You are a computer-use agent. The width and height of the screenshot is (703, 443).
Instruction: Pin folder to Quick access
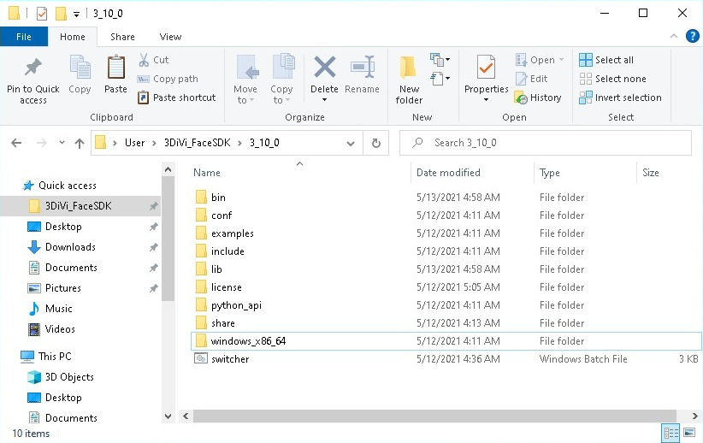pos(33,80)
